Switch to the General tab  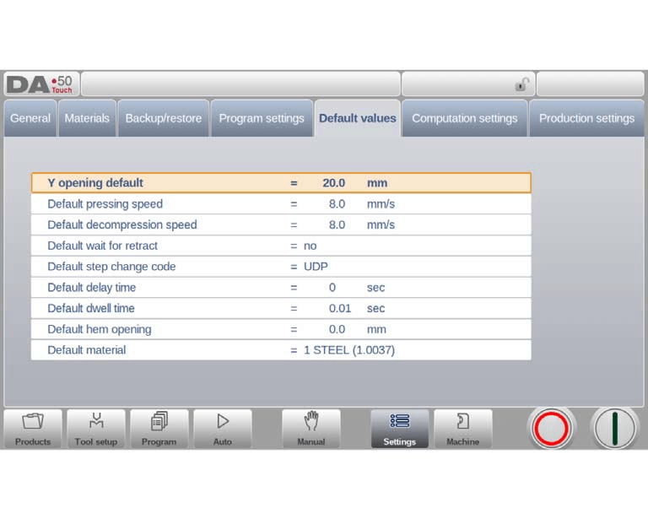30,118
